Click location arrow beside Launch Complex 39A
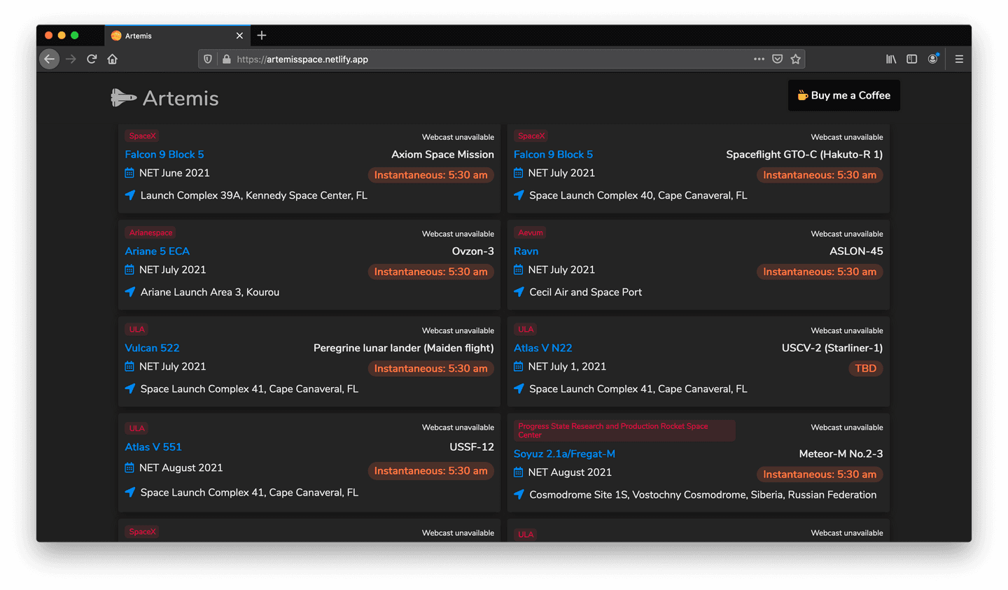Viewport: 1008px width, 590px height. [129, 195]
